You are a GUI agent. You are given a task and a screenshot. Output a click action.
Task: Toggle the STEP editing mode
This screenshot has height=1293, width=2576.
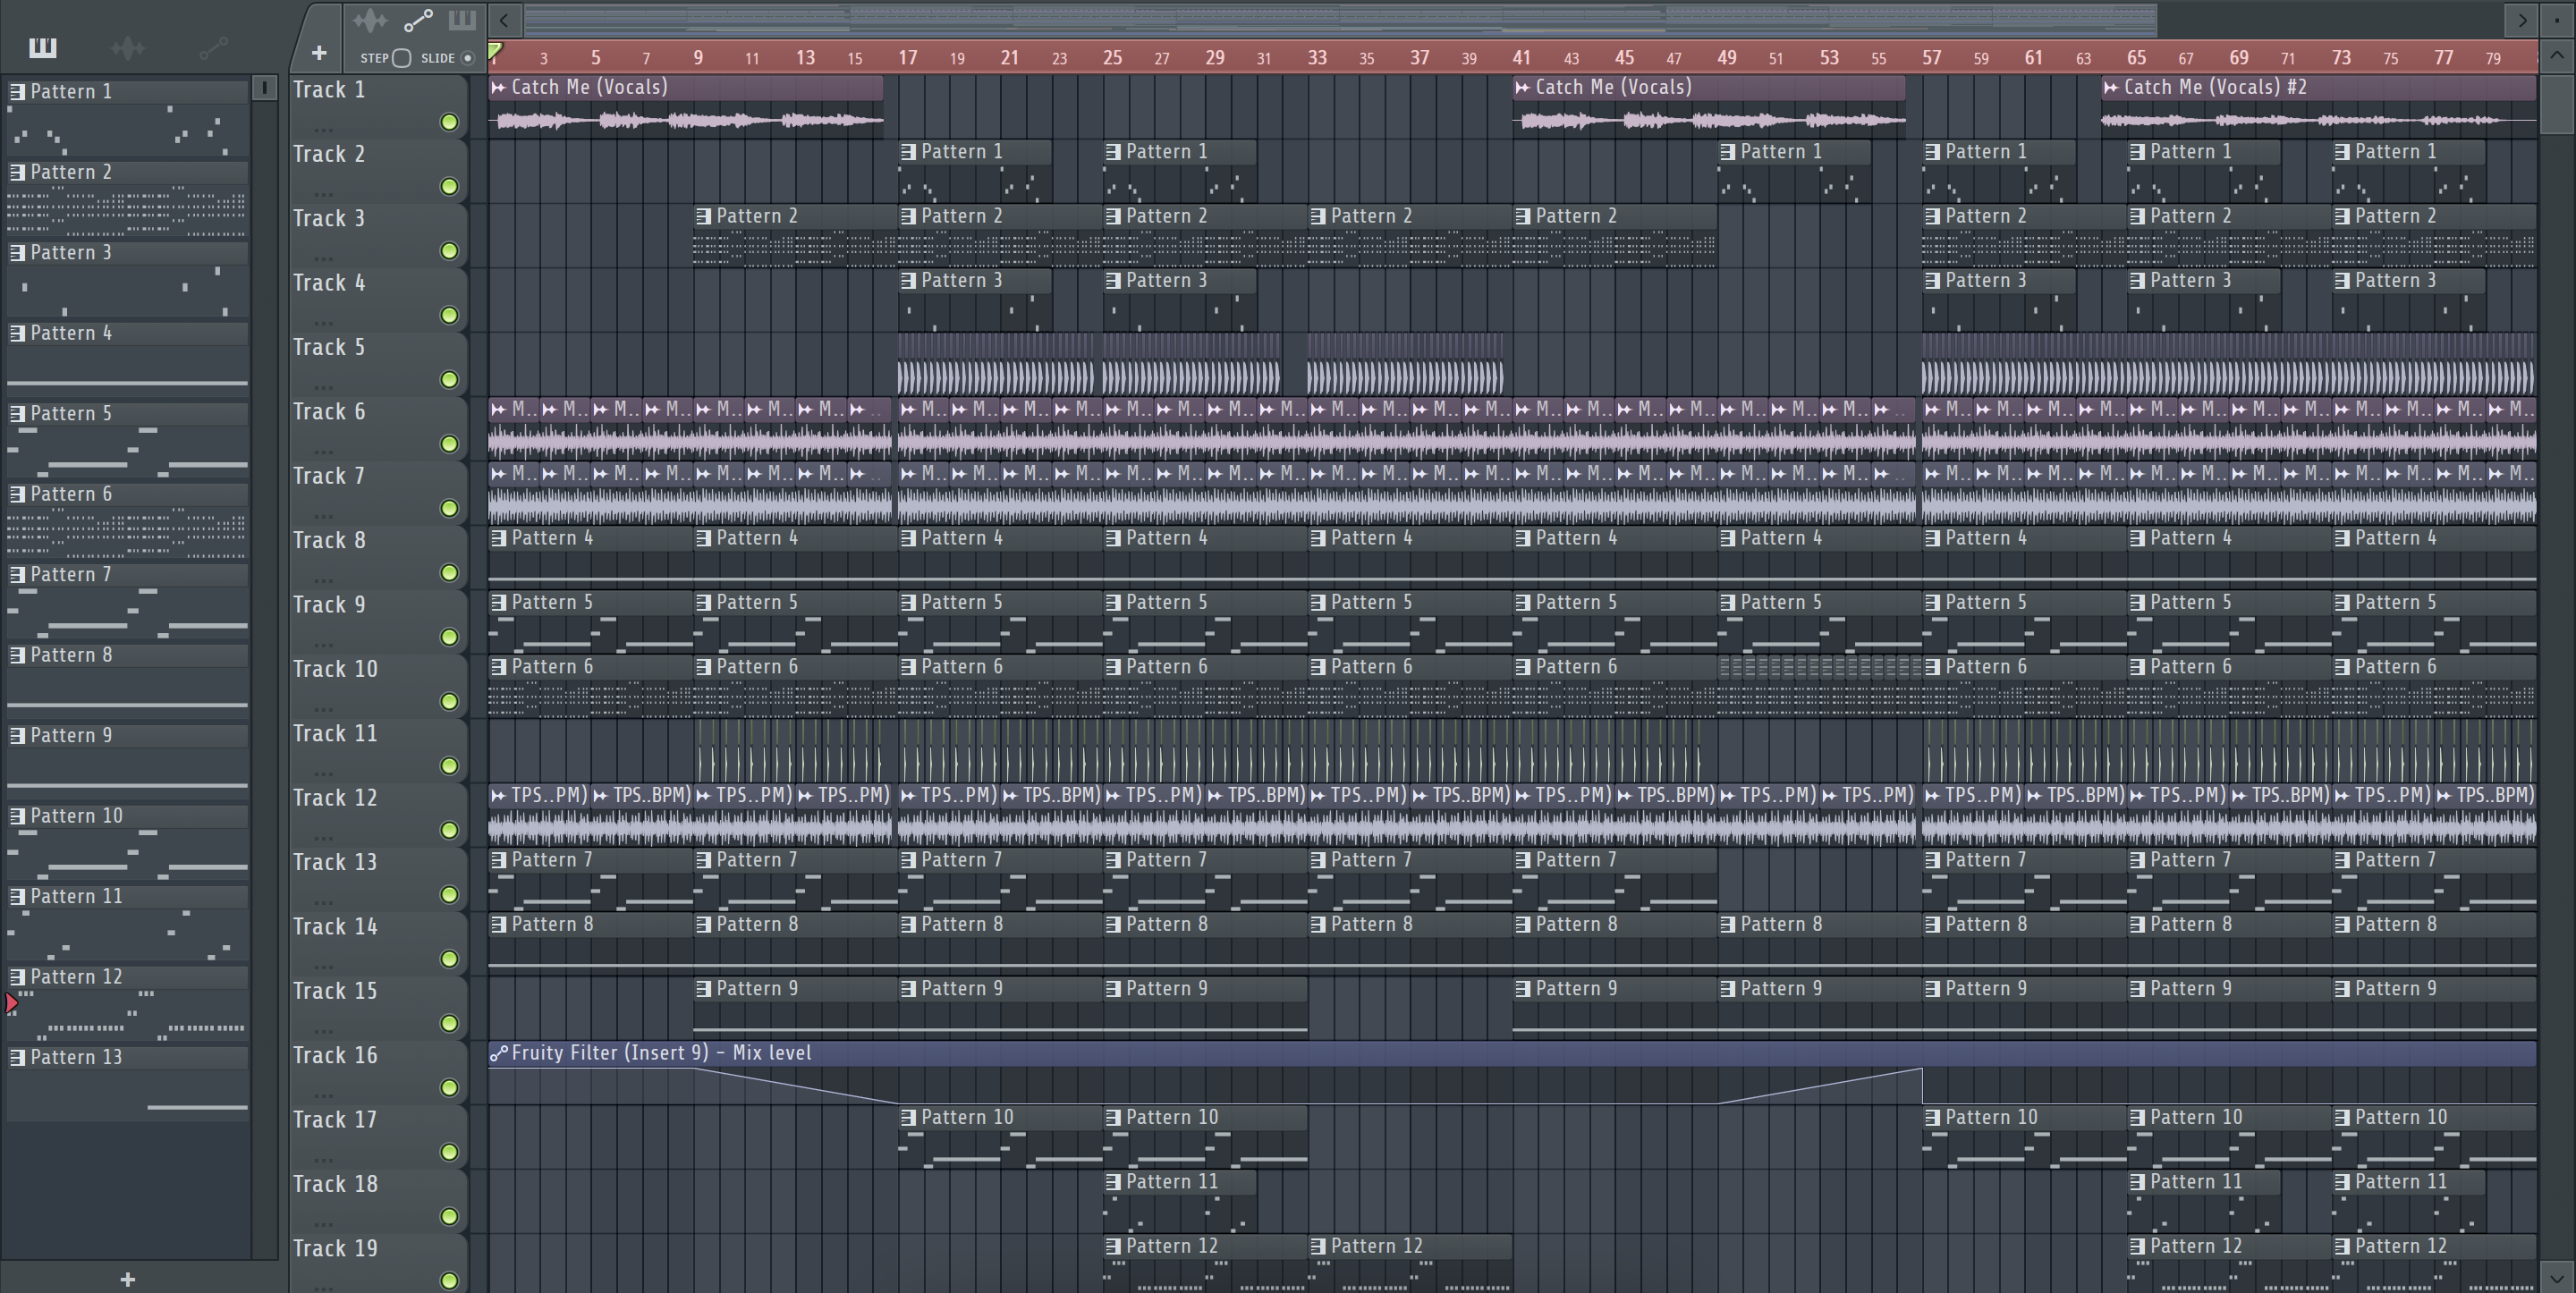tap(401, 58)
